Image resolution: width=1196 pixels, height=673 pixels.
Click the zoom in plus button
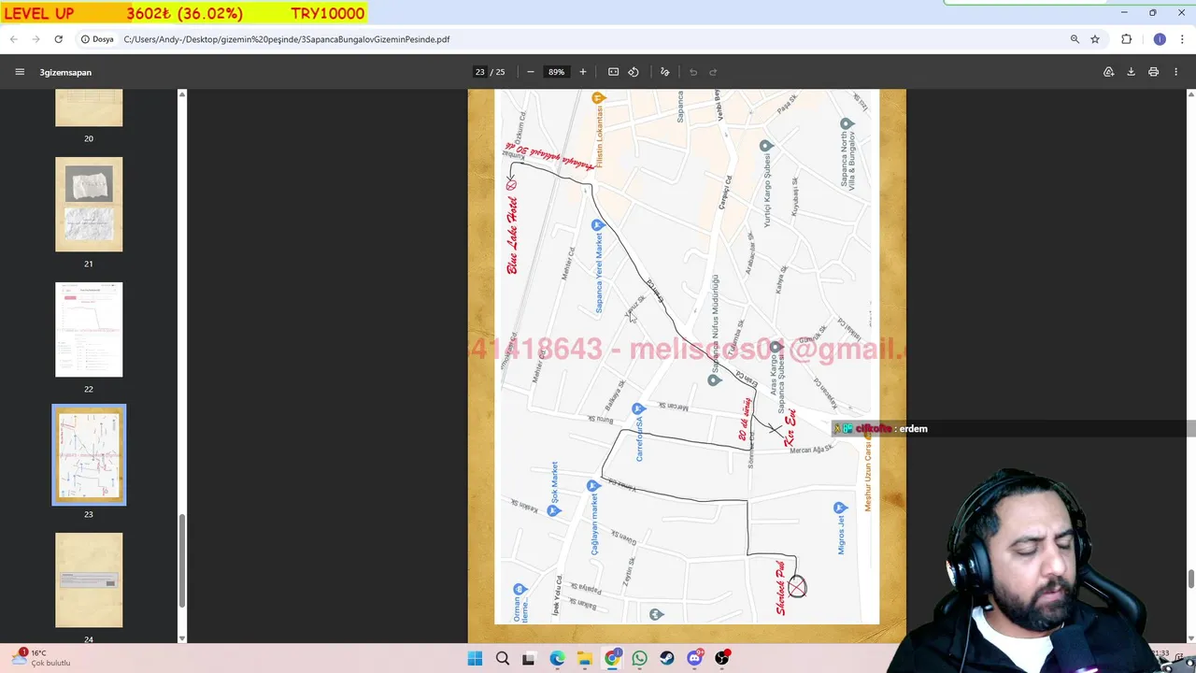tap(583, 72)
